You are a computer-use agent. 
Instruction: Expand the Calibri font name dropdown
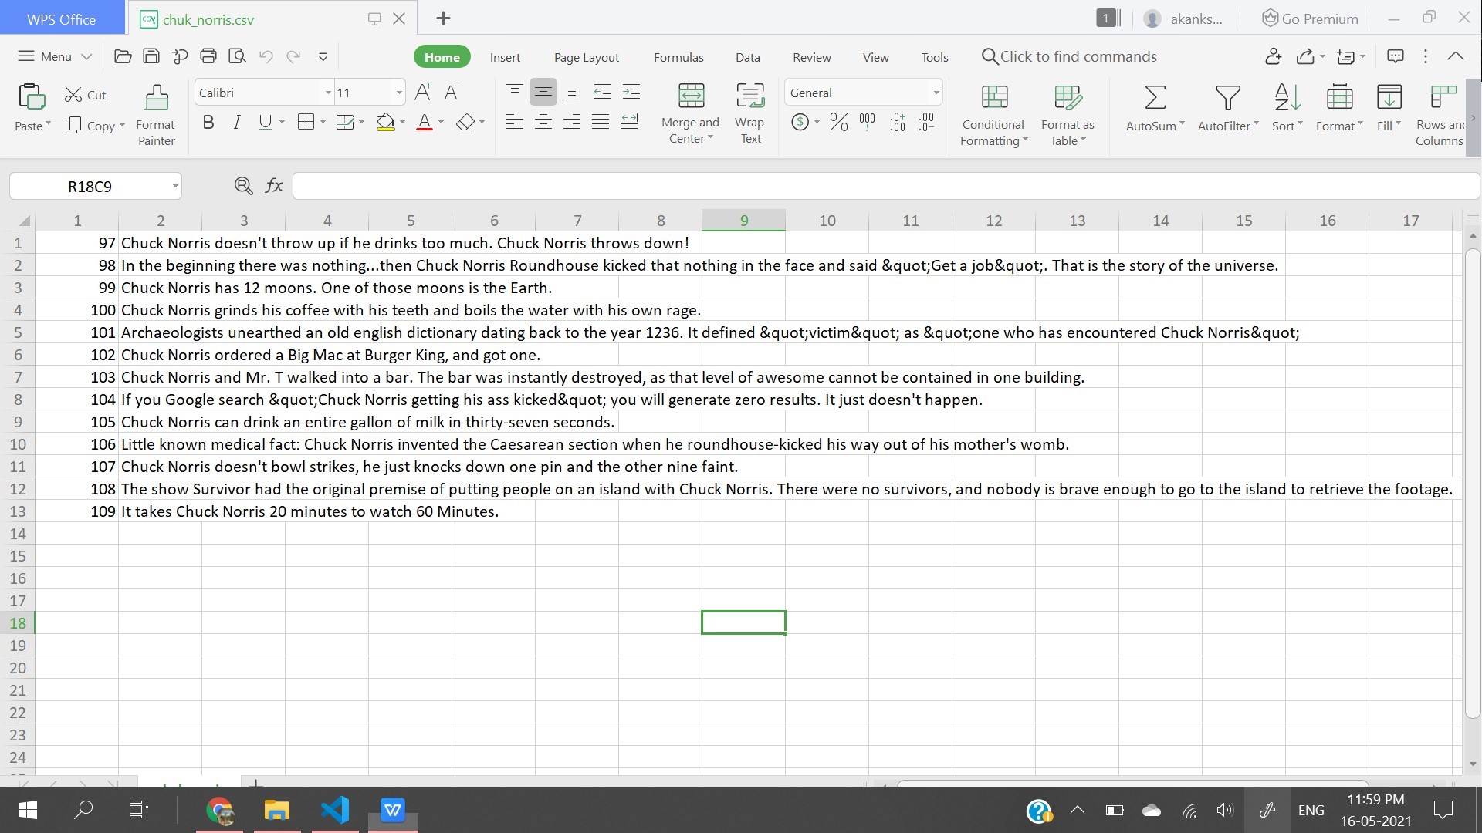328,93
